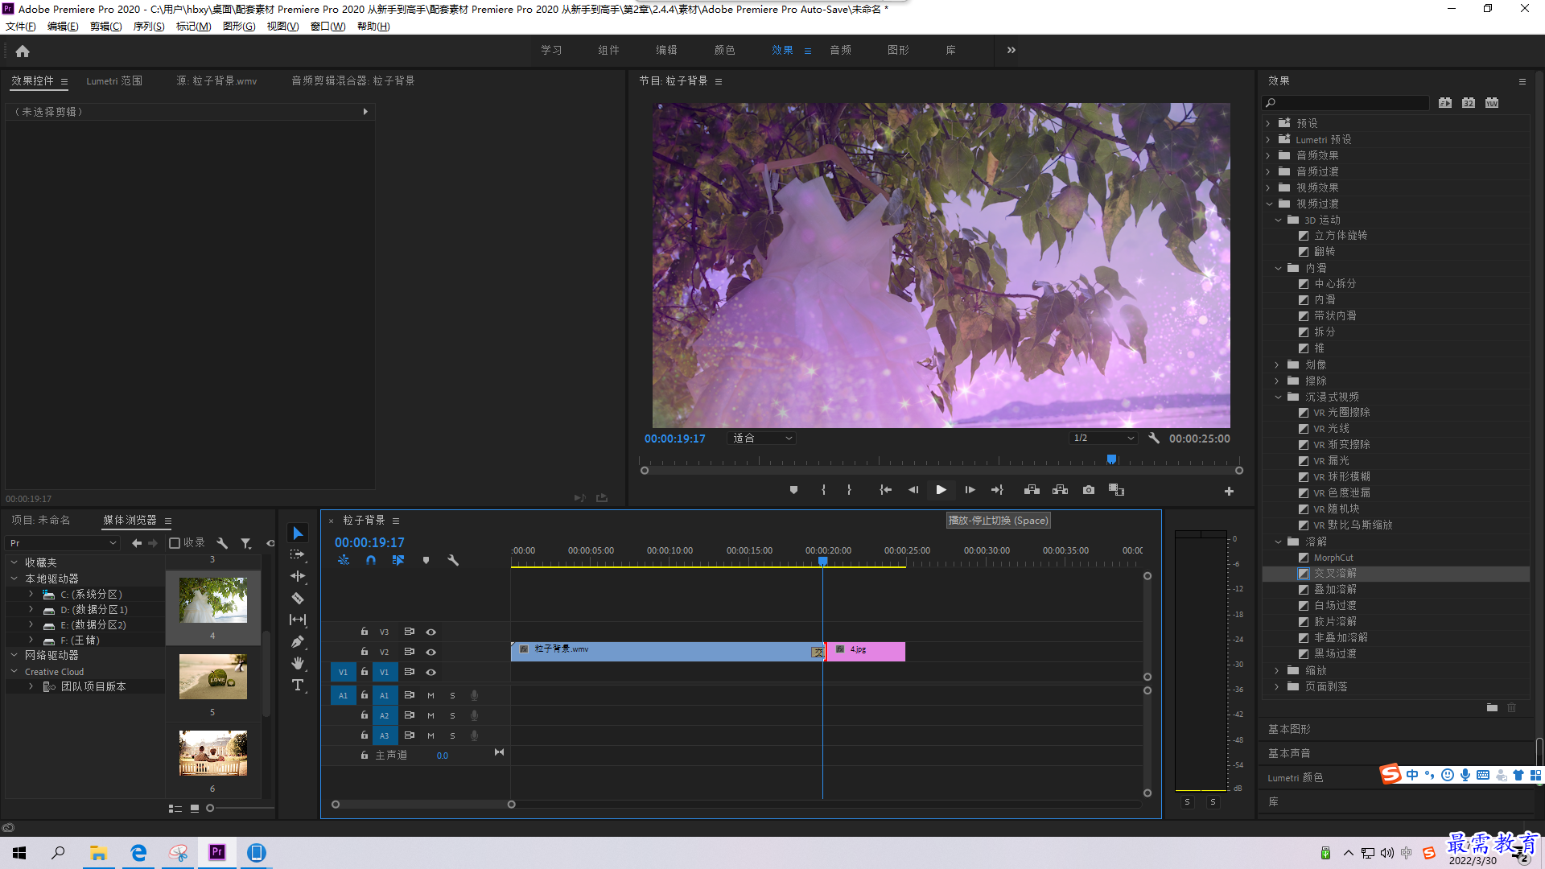Screen dimensions: 1545x869
Task: Select the Track Select Forward tool
Action: click(298, 555)
